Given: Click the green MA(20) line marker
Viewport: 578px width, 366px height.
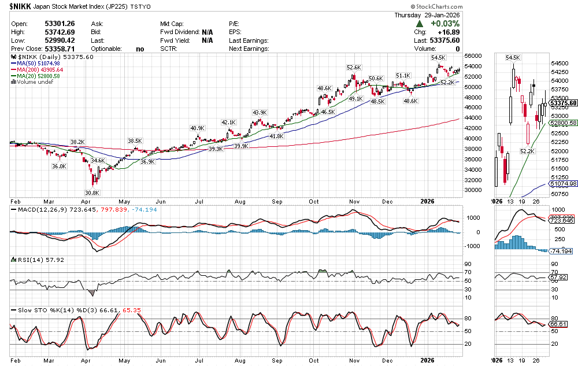Looking at the screenshot, I should point(13,76).
